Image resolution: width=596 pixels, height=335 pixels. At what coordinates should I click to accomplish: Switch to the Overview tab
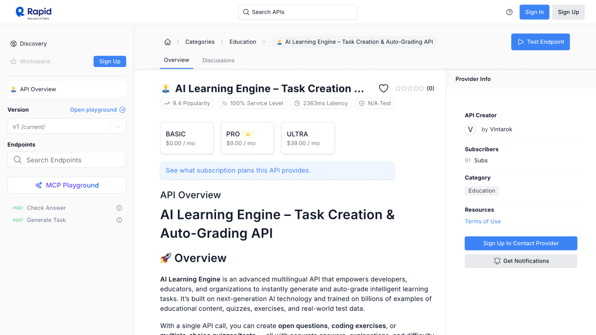click(176, 60)
